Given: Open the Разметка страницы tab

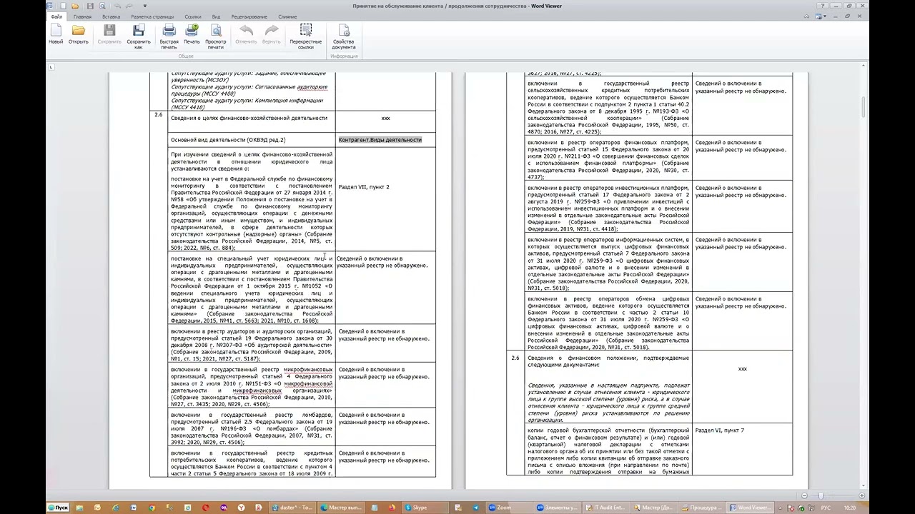Looking at the screenshot, I should [x=152, y=16].
